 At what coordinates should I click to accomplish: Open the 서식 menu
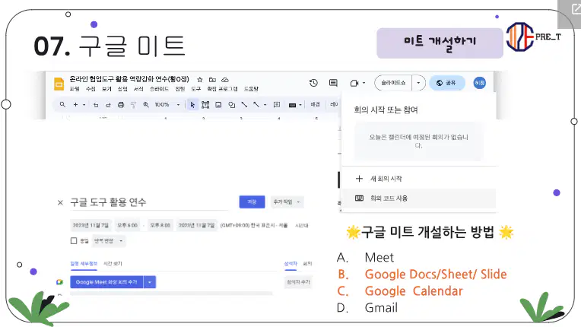138,89
